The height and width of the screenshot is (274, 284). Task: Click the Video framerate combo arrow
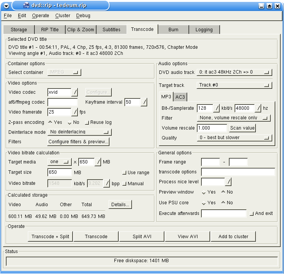point(75,112)
